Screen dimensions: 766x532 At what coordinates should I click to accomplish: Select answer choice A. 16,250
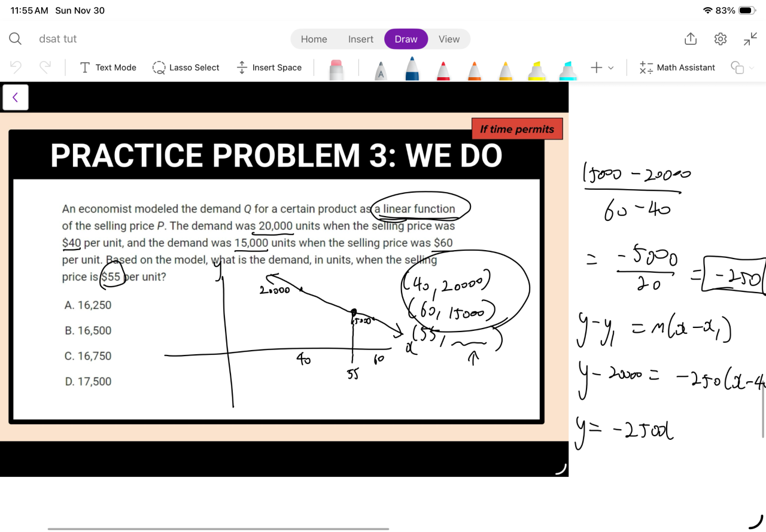pos(88,305)
